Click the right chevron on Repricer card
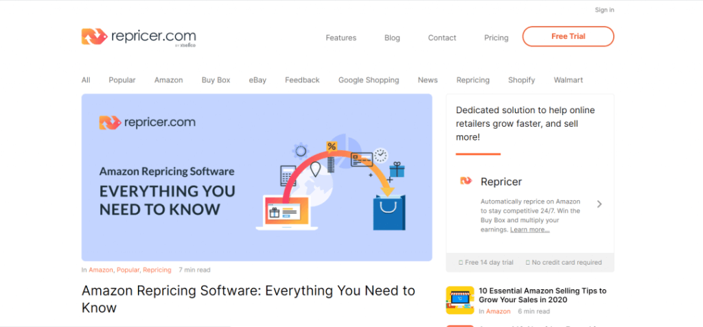This screenshot has width=703, height=327. pos(599,204)
